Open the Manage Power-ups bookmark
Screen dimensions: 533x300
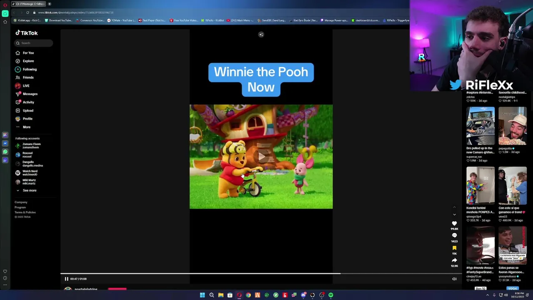point(334,20)
